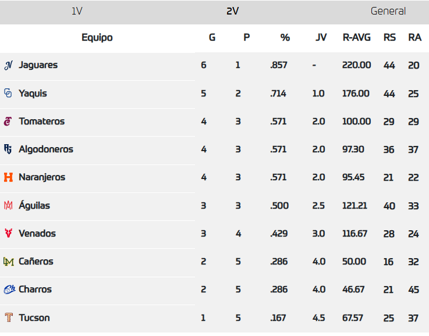Screen dimensions: 429x336
Task: Click the Yaquis team logo
Action: pos(8,93)
